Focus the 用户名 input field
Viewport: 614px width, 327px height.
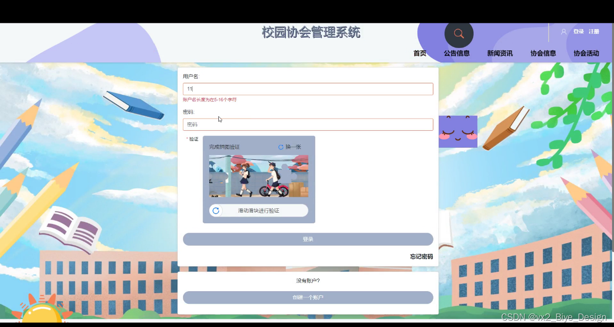pyautogui.click(x=308, y=89)
